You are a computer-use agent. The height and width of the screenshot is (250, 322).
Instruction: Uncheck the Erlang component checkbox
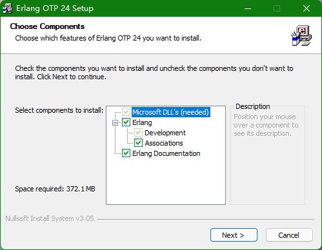click(126, 122)
